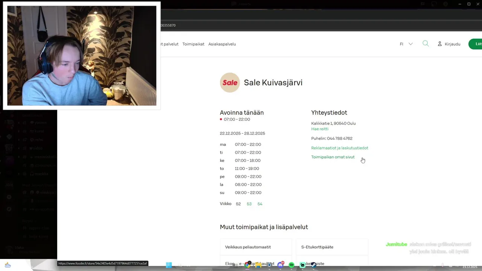482x271 pixels.
Task: Open Google Chrome from taskbar
Action: (247, 265)
